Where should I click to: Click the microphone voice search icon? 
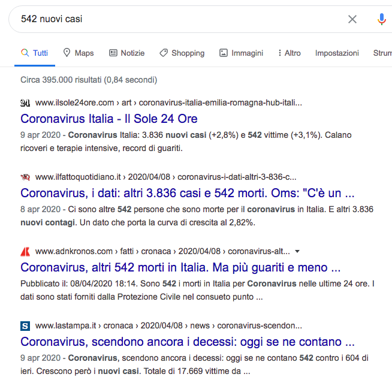click(381, 19)
